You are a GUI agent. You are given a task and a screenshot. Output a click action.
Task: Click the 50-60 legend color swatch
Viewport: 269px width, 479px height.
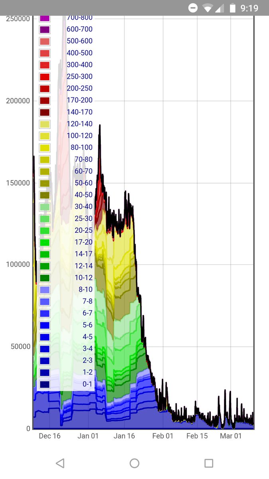[x=45, y=183]
